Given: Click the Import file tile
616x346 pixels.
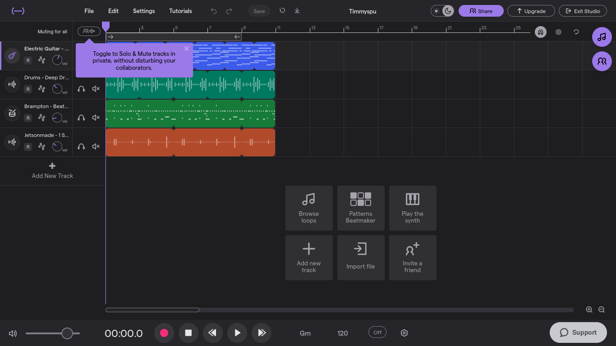Looking at the screenshot, I should (x=361, y=258).
